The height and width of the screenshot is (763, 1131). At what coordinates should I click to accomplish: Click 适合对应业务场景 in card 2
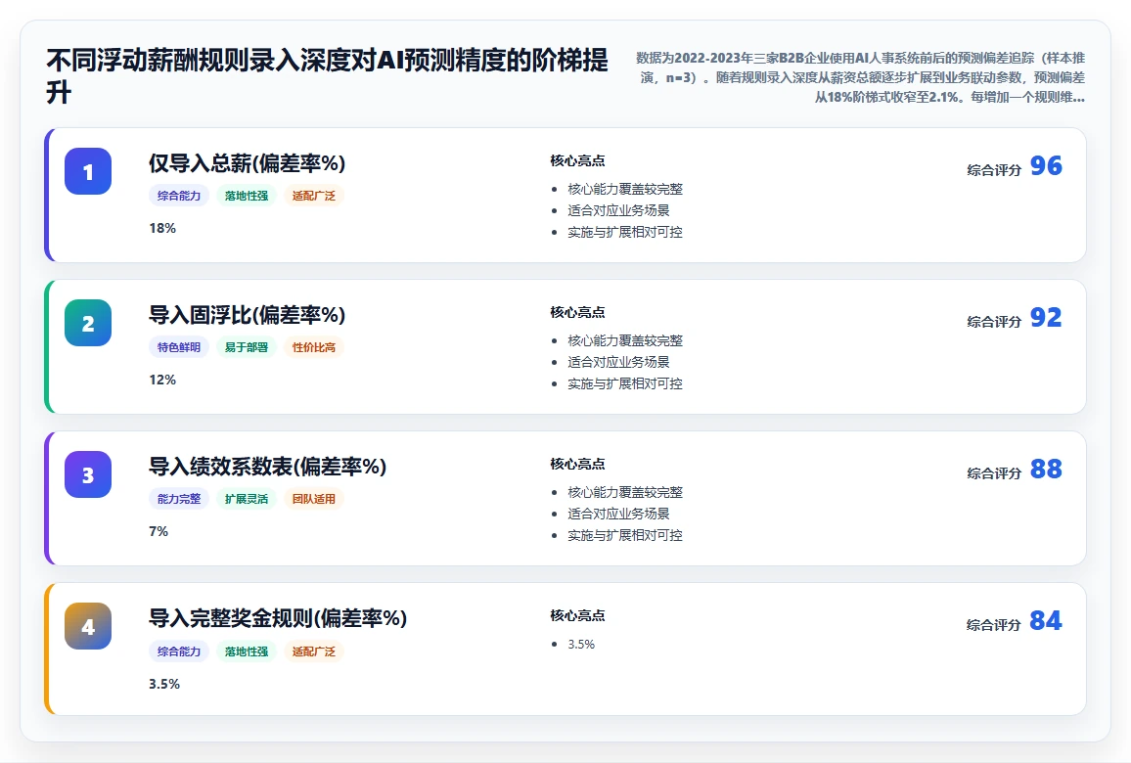619,362
